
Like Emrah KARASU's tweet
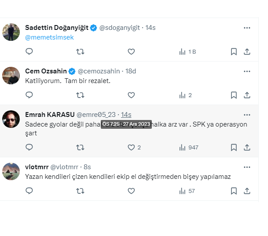(131, 147)
